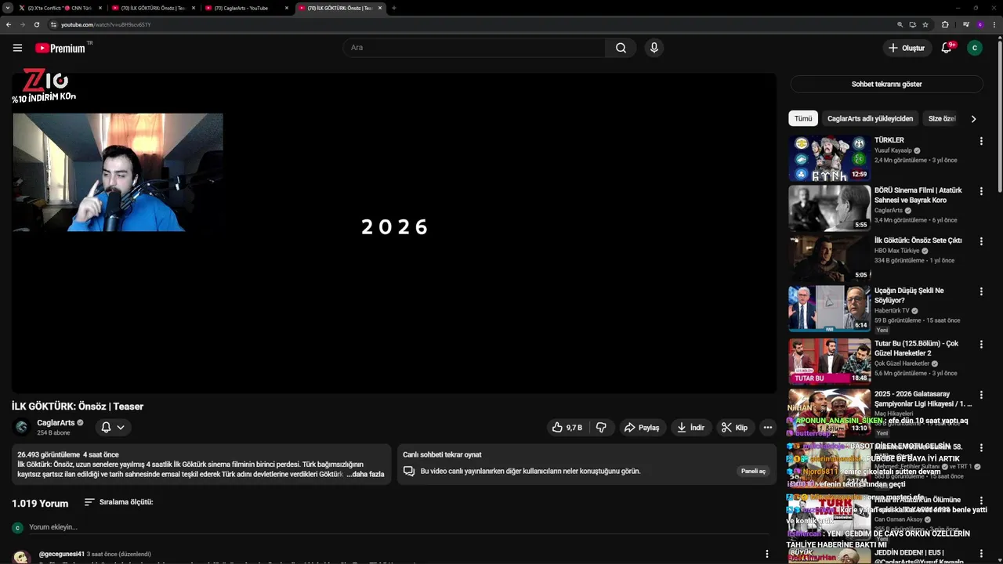Screen dimensions: 1003x564
Task: Click the video player area
Action: (393, 233)
